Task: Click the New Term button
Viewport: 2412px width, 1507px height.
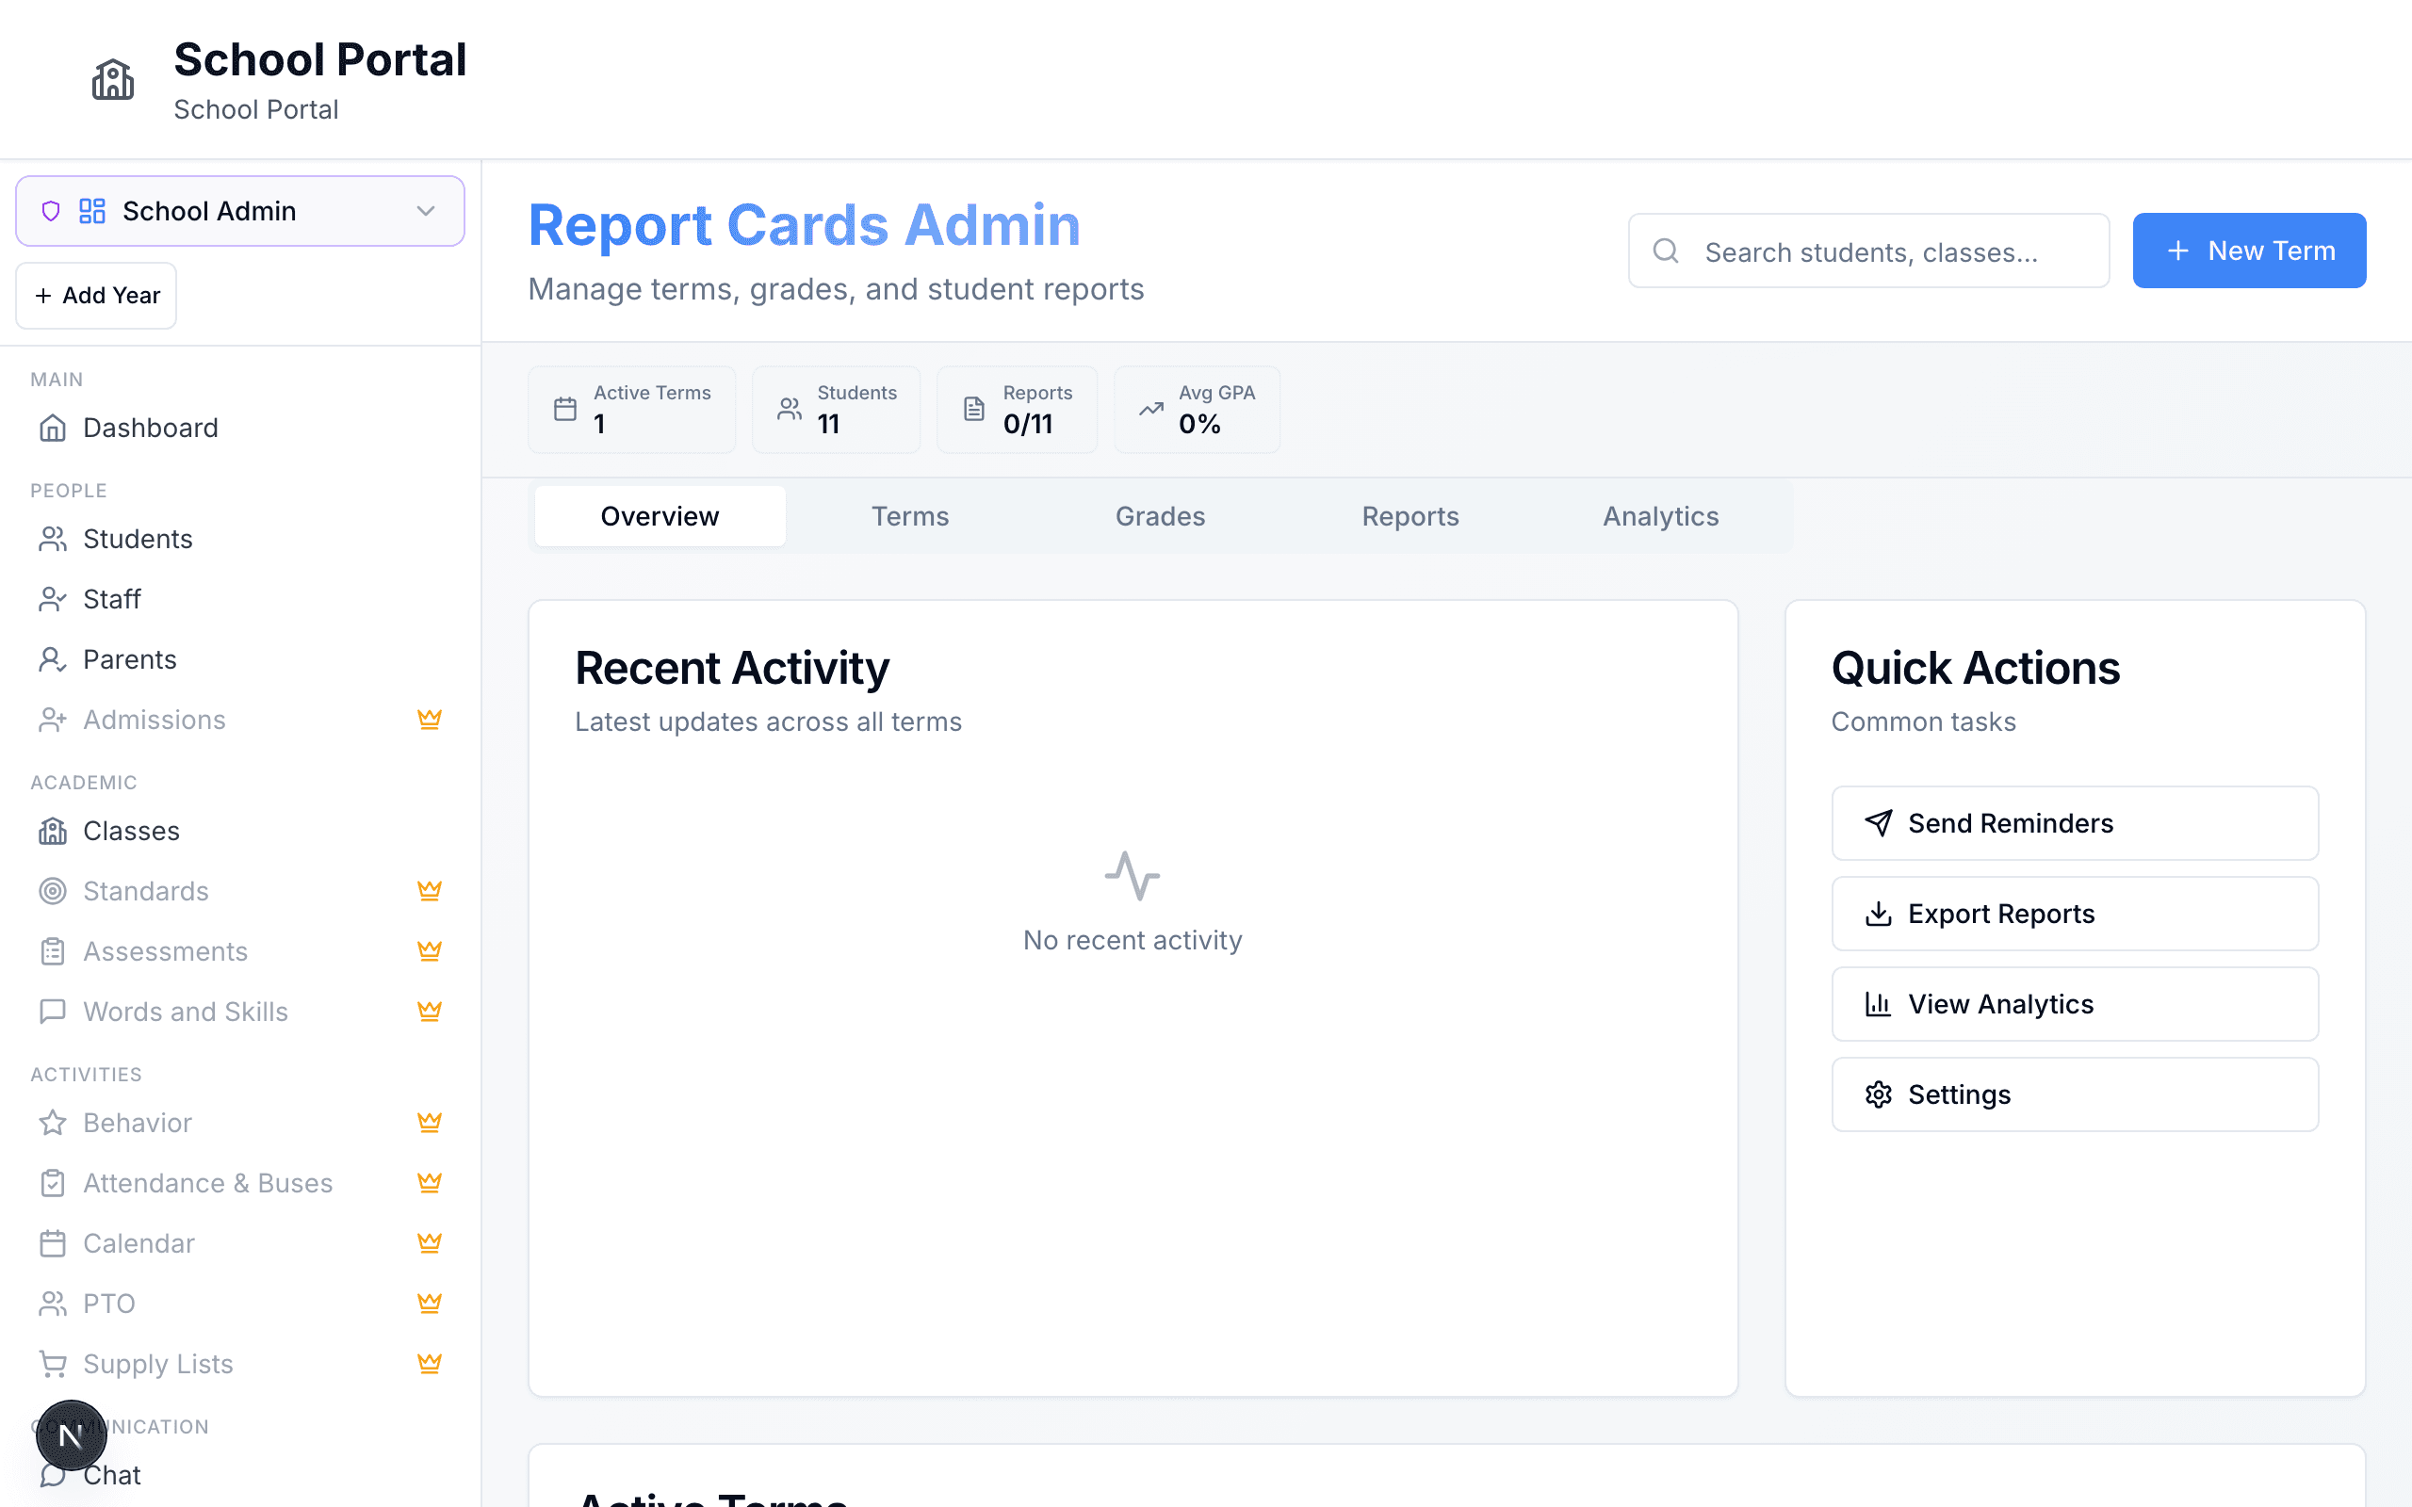Action: point(2249,251)
